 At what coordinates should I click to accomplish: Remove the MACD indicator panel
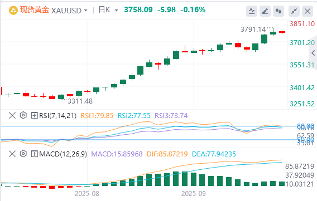click(x=12, y=154)
